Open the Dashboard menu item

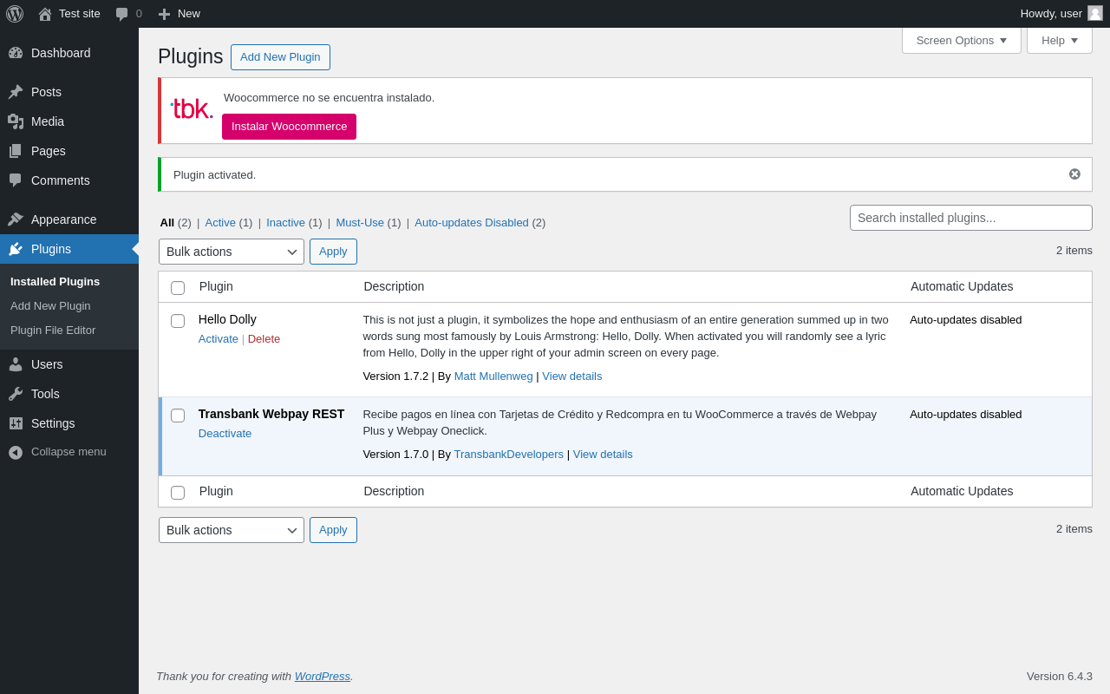point(69,53)
